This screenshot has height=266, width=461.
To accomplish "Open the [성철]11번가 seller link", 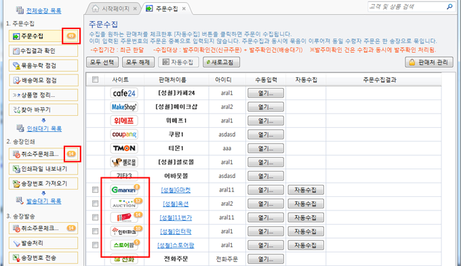I will point(176,218).
